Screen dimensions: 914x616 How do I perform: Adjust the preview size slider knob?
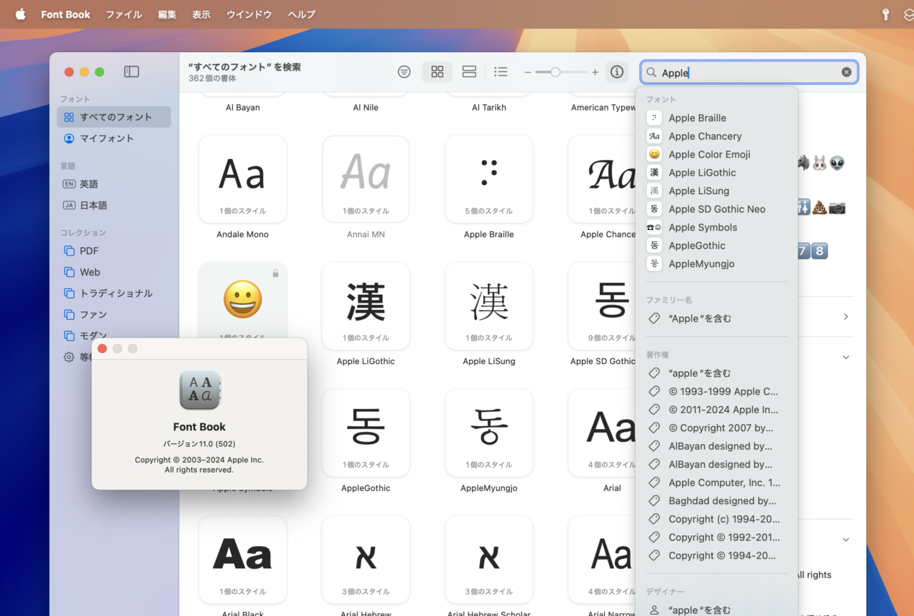coord(555,72)
